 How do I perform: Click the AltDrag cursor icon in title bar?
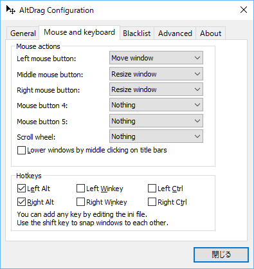(x=11, y=10)
